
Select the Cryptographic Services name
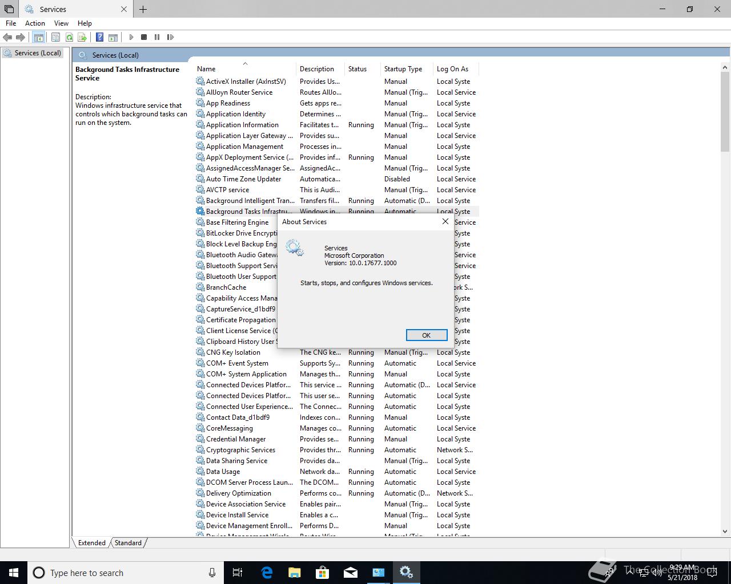[240, 450]
